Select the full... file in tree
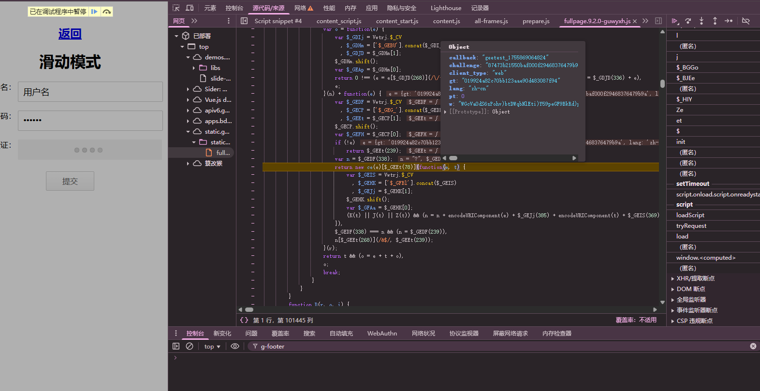The image size is (760, 391). click(223, 153)
